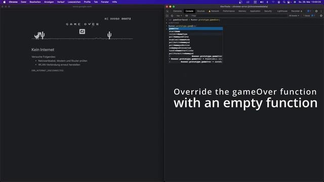Open the Lesezeichen menu
The width and height of the screenshot is (324, 182).
point(74,2)
